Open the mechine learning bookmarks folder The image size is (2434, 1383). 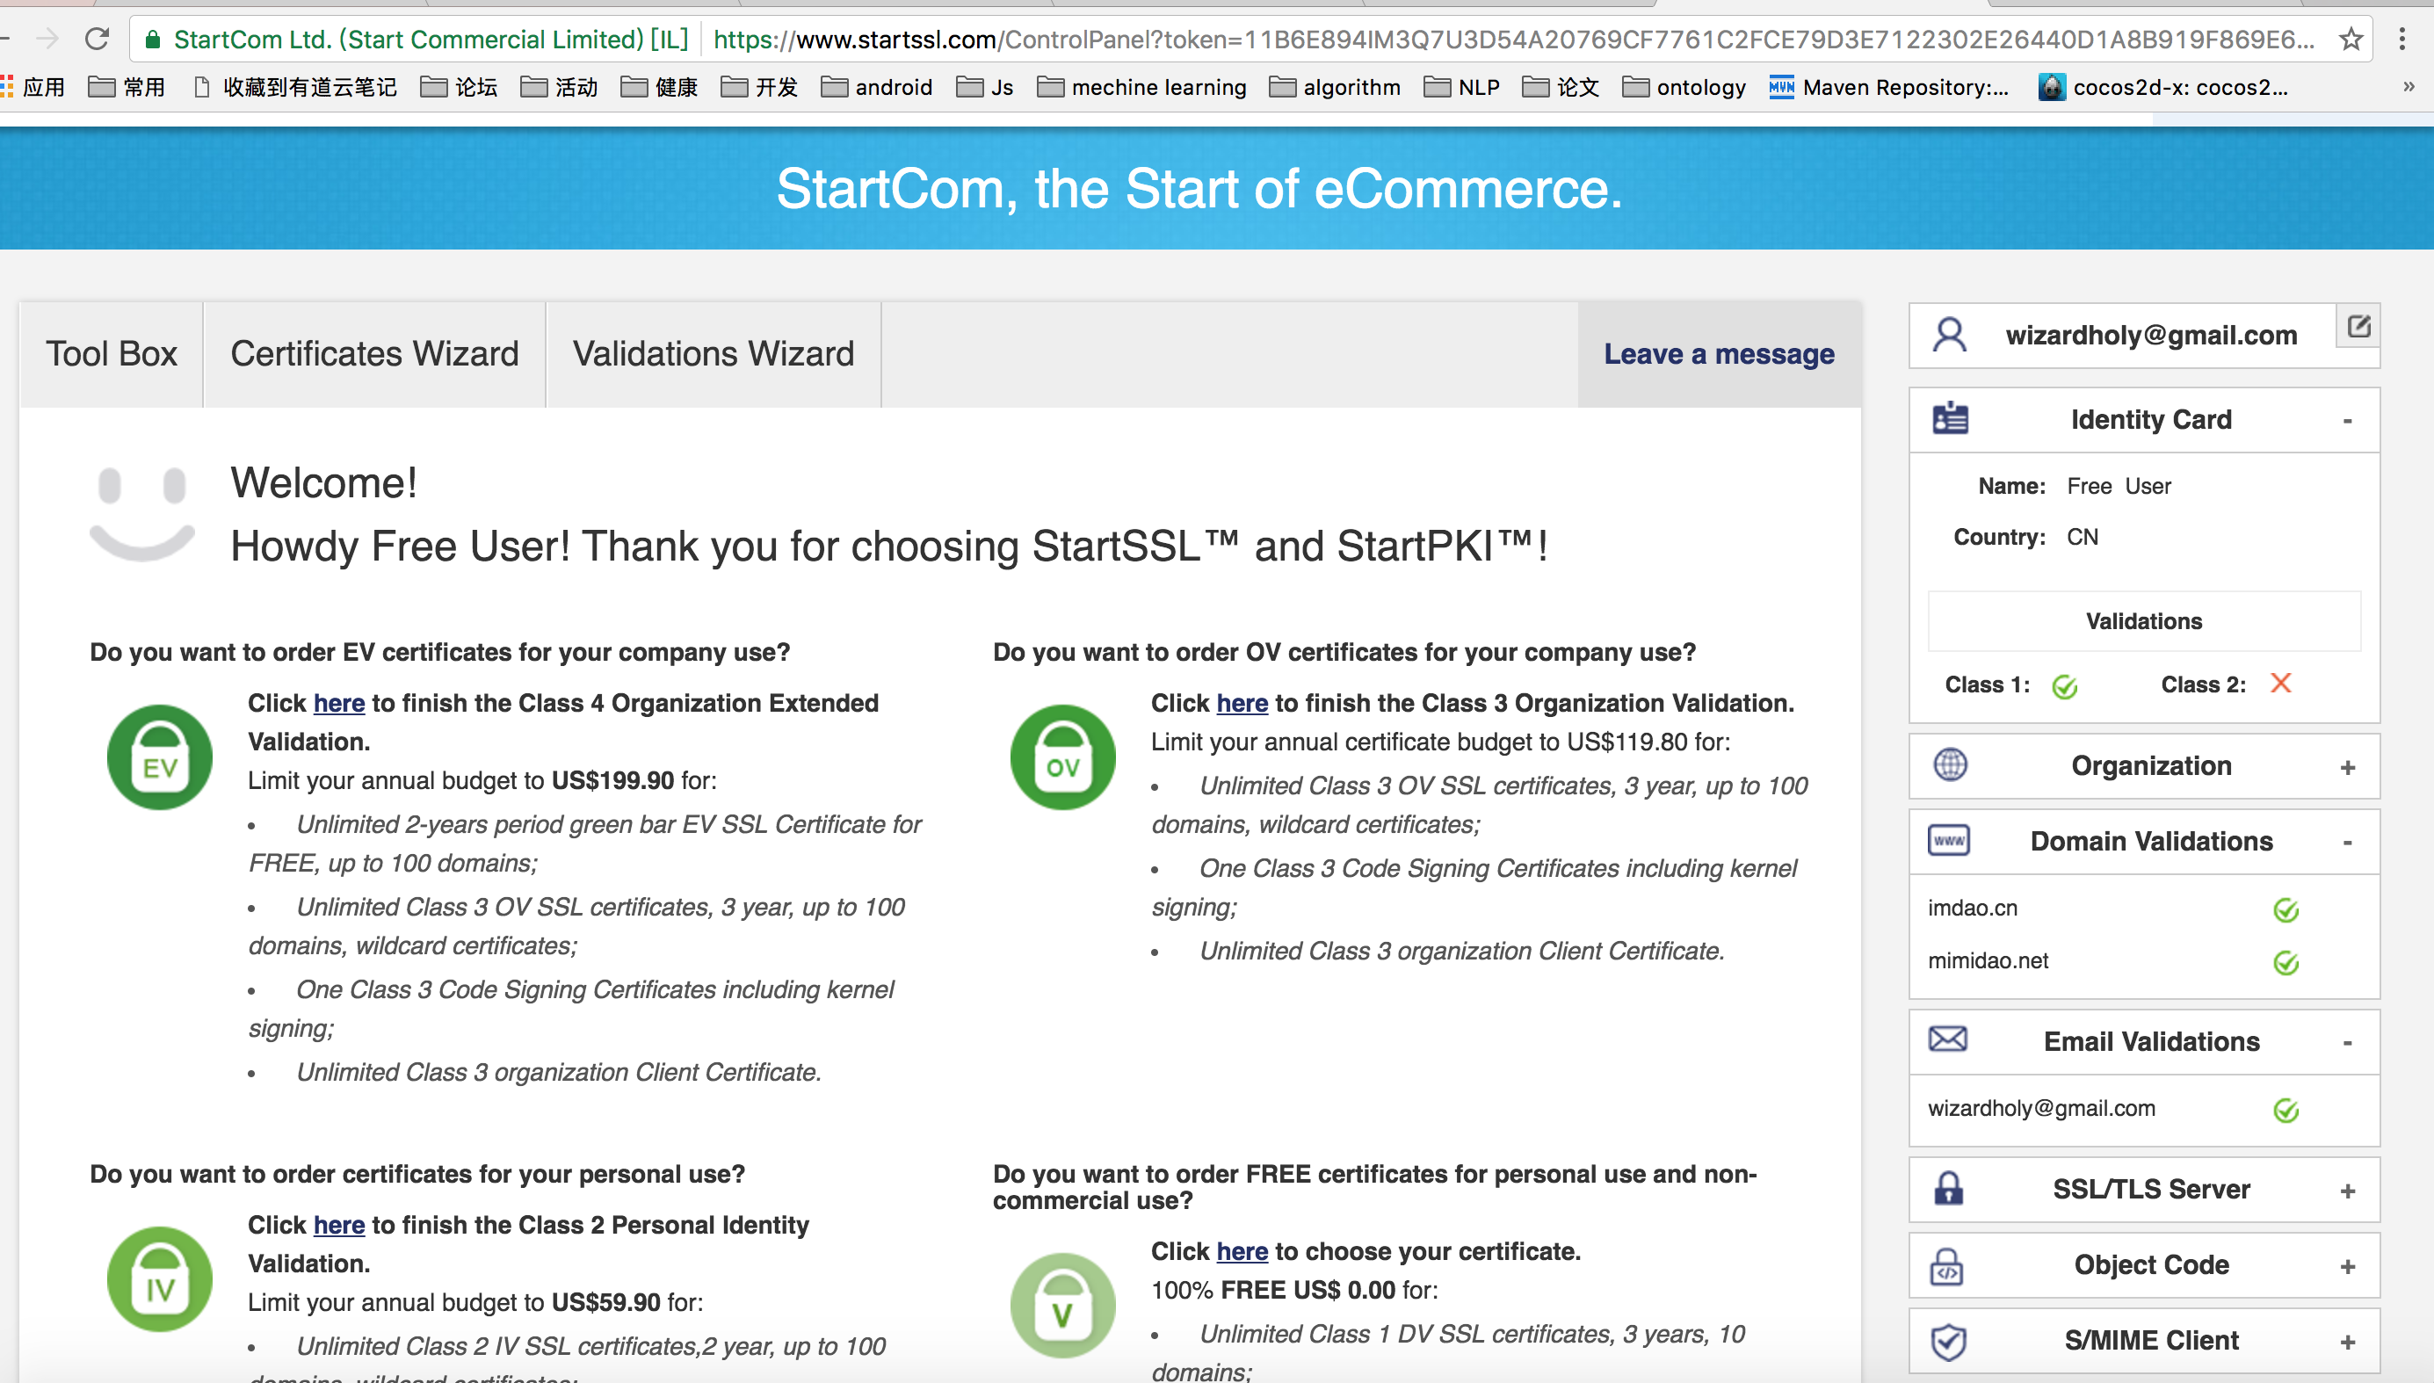1141,87
